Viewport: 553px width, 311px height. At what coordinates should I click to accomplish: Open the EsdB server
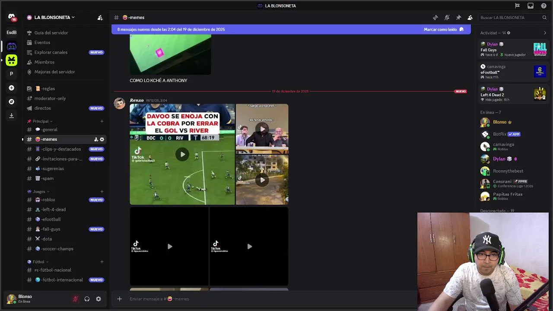pos(12,32)
